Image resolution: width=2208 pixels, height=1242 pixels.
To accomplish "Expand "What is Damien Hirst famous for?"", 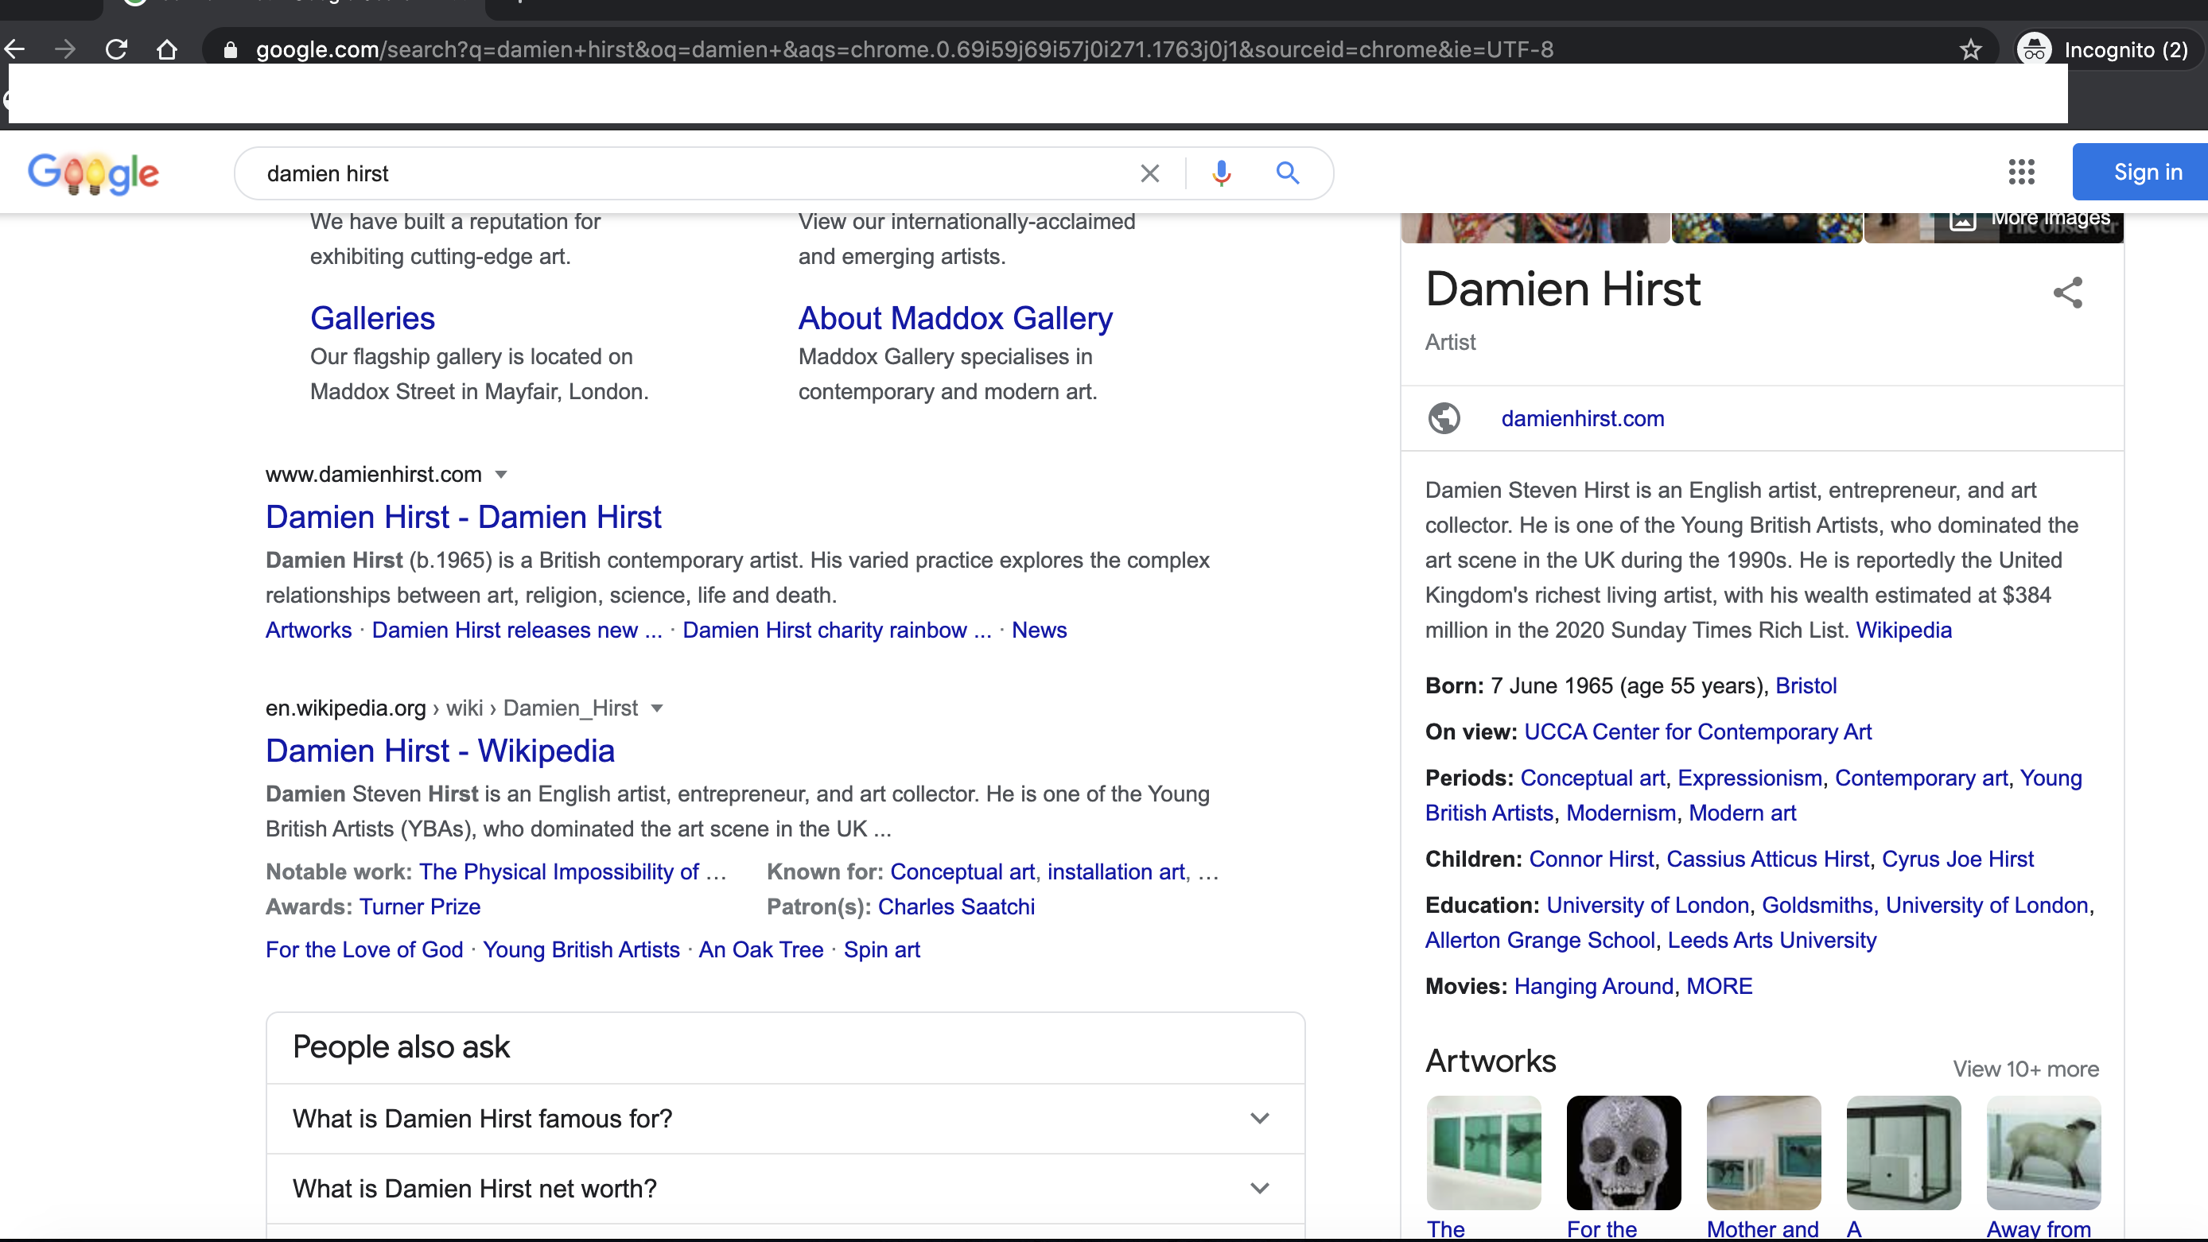I will point(1259,1119).
